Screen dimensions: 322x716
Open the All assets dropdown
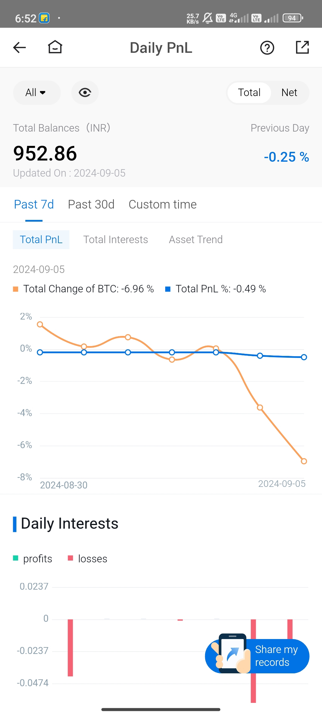pyautogui.click(x=36, y=92)
